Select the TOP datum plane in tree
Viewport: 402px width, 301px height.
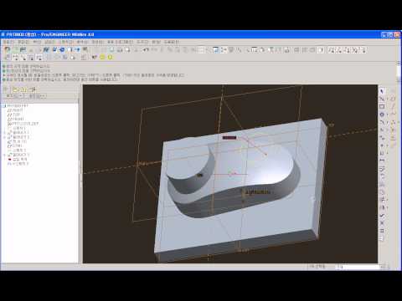[x=14, y=115]
